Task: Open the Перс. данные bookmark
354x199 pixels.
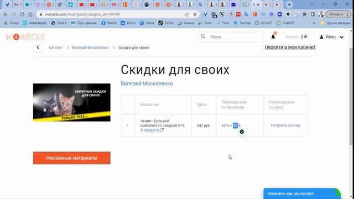Action: [x=84, y=23]
